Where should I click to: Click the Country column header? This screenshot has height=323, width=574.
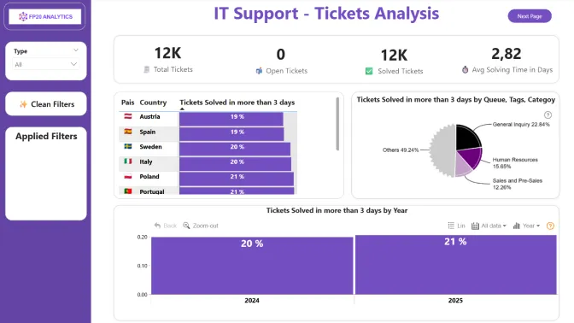click(x=153, y=103)
